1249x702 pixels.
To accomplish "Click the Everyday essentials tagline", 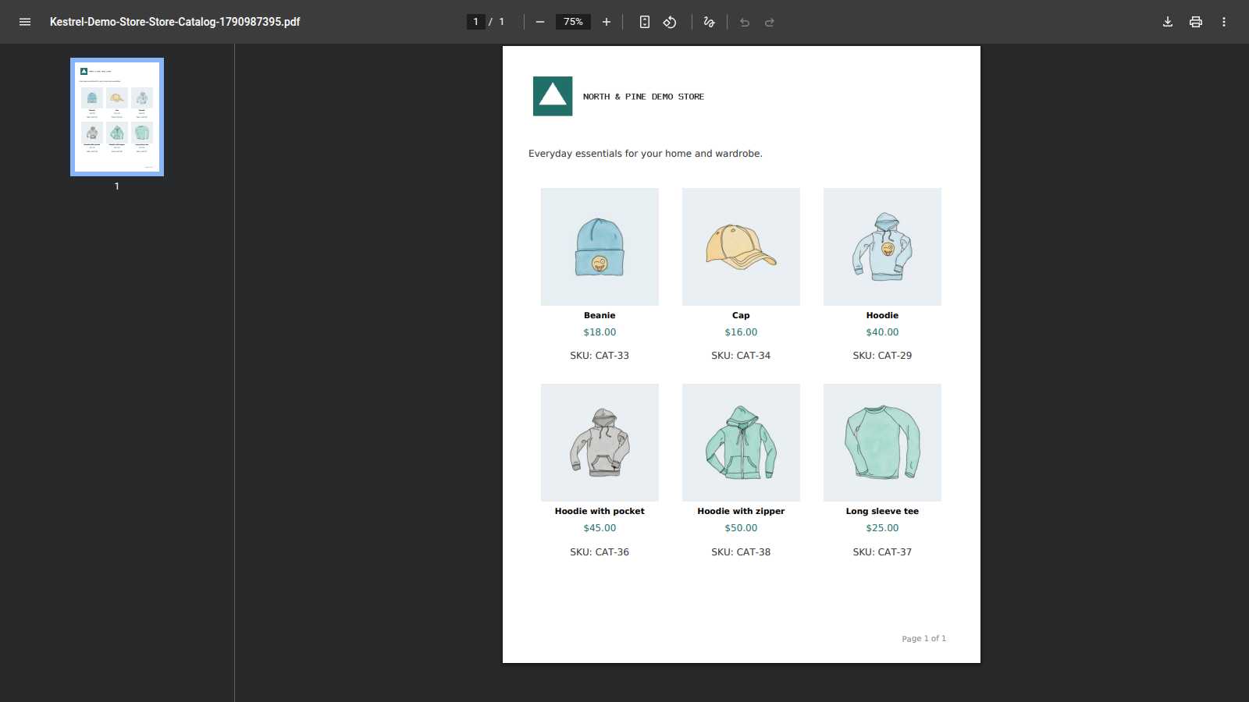I will [646, 154].
